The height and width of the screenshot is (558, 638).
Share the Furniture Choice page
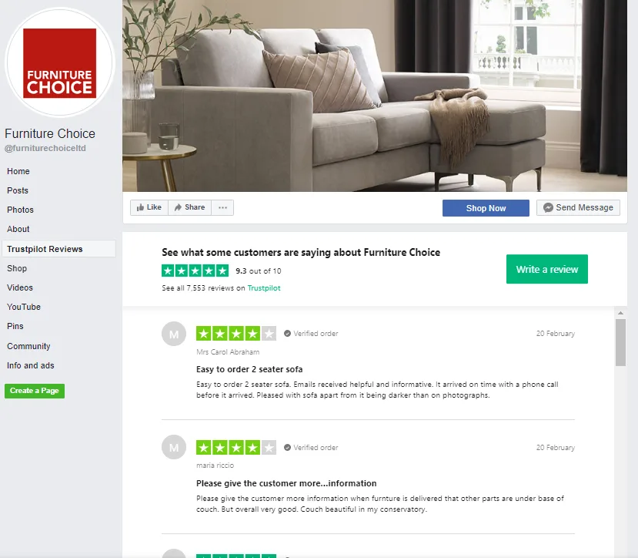(189, 207)
